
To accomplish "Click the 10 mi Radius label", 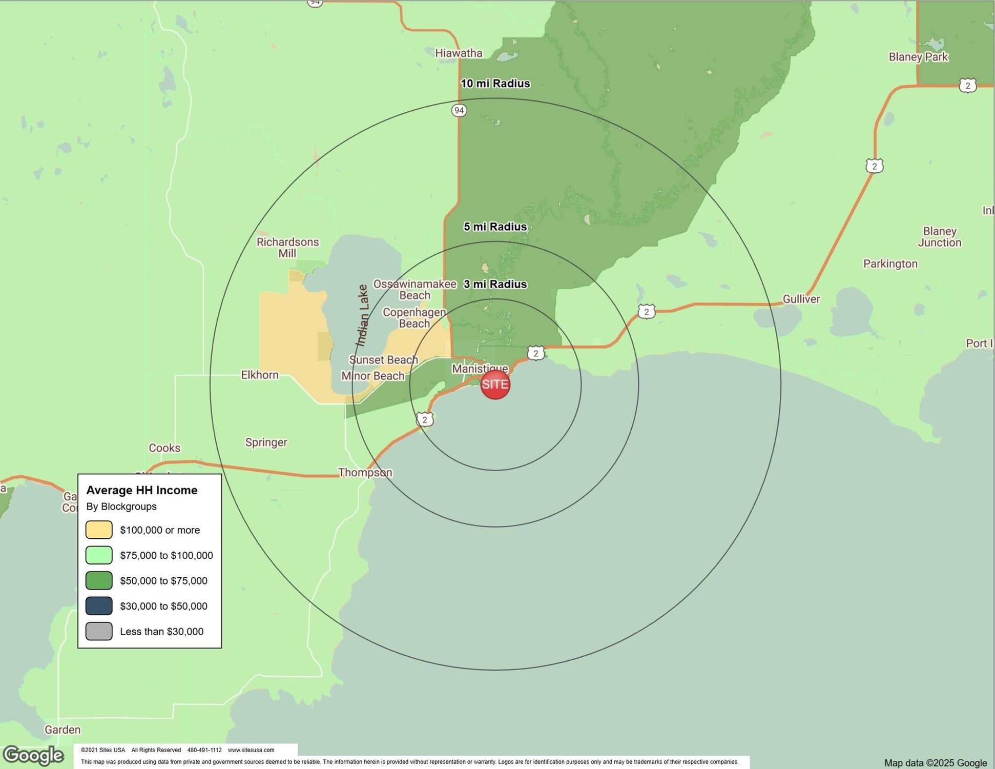I will tap(495, 84).
